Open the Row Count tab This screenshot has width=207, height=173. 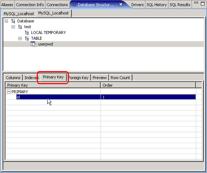click(x=120, y=78)
